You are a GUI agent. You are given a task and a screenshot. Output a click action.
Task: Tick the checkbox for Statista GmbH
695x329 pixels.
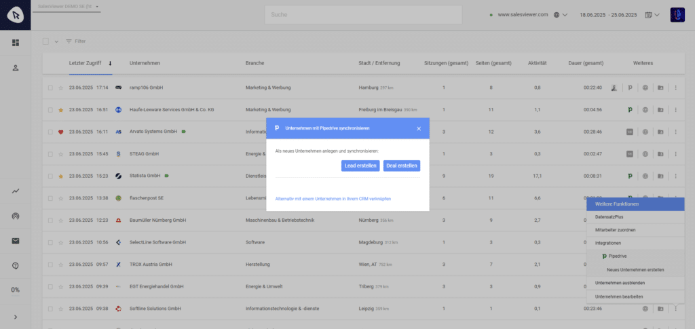50,176
